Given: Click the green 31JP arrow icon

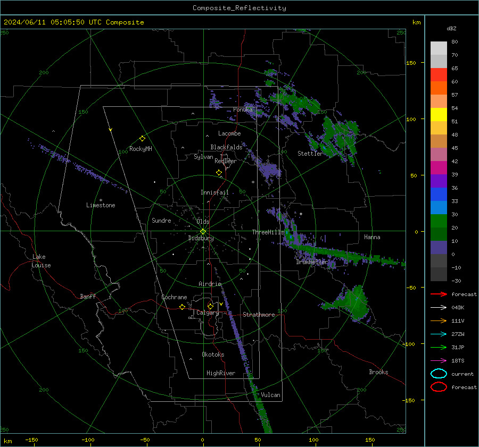Looking at the screenshot, I should click(x=439, y=347).
